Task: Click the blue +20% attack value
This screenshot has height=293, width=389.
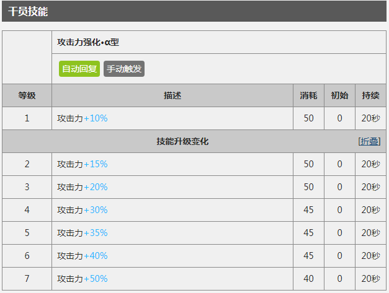Action: tap(96, 187)
